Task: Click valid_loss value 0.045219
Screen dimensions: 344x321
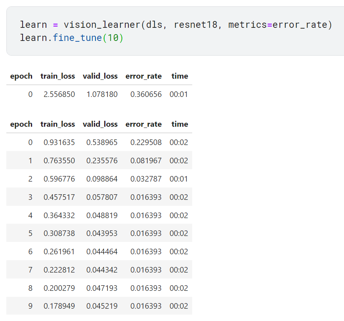Action: point(102,306)
